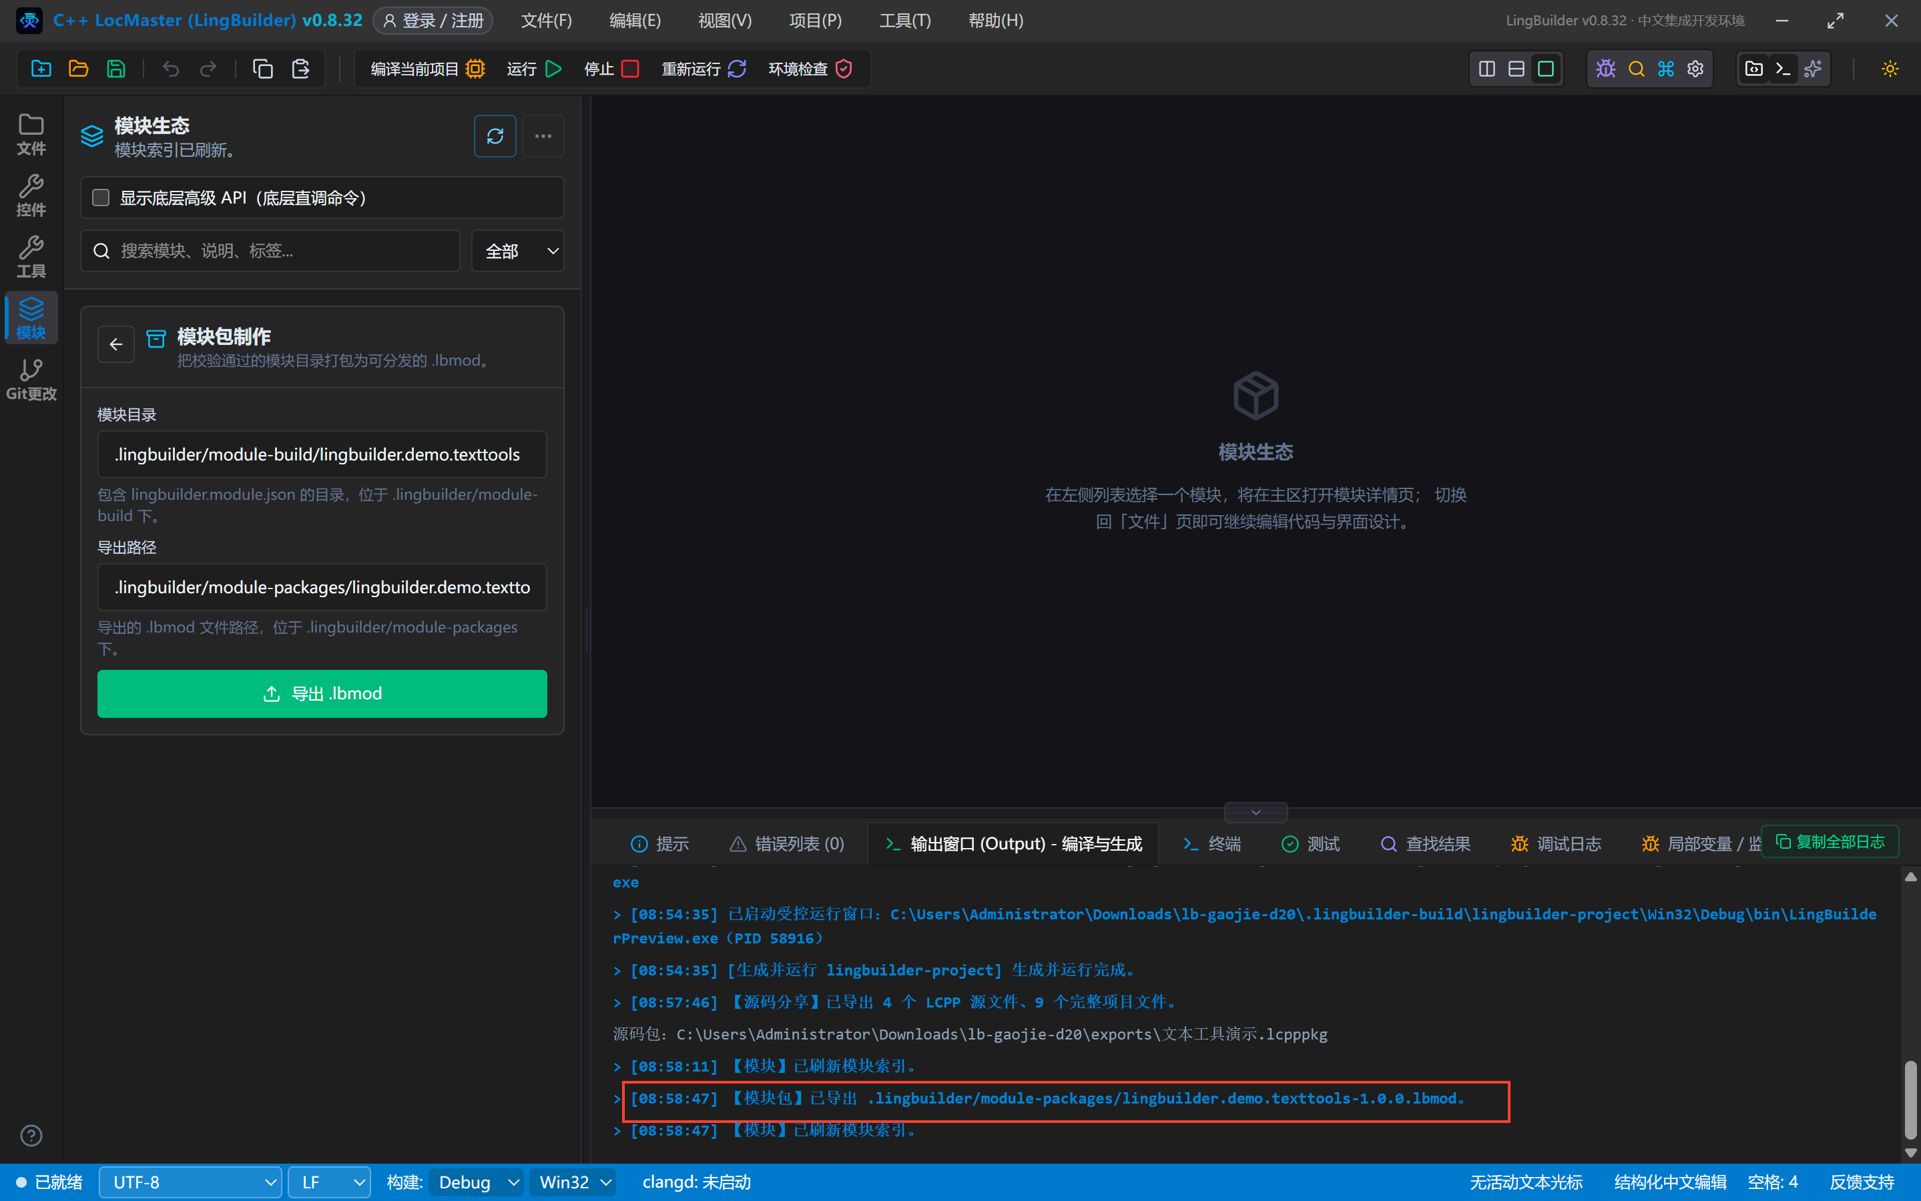This screenshot has width=1921, height=1201.
Task: Open Git更改 sidebar panel
Action: [31, 380]
